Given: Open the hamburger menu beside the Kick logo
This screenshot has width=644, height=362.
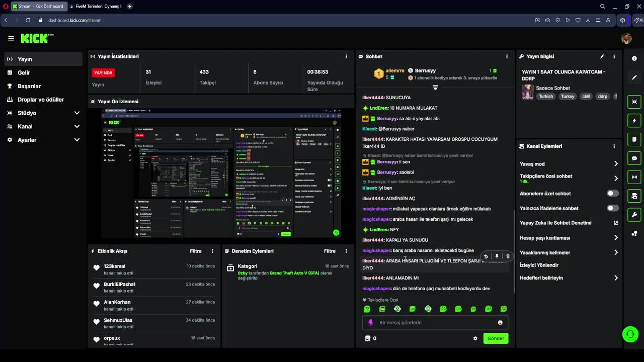Looking at the screenshot, I should [11, 38].
